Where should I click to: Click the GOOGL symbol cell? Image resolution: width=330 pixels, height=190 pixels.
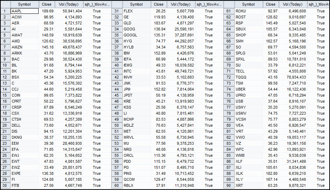(136, 35)
